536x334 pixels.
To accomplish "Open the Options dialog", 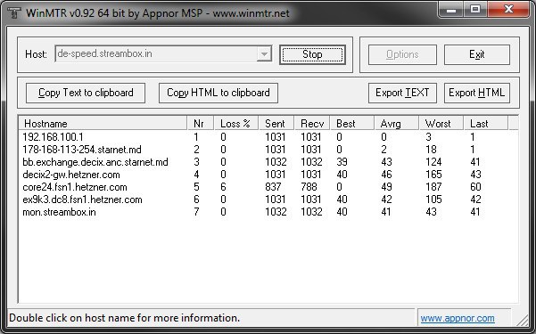I will point(402,54).
